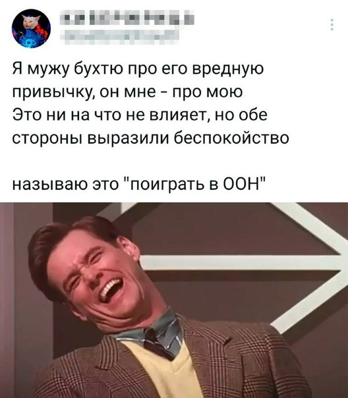Click the word "вредную" in the post
348x398 pixels.
point(228,69)
